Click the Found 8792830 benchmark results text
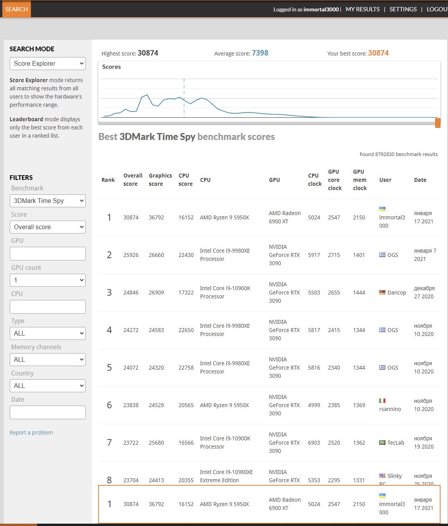Viewport: 448px width, 526px height. click(399, 154)
